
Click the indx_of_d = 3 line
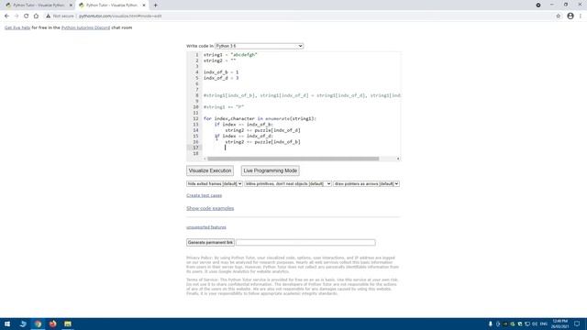pyautogui.click(x=221, y=78)
